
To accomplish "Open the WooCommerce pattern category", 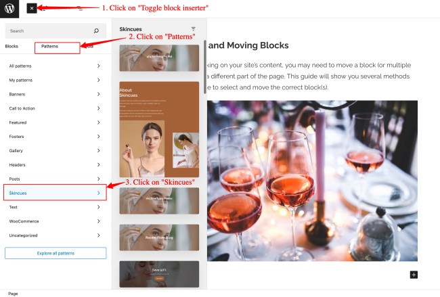I will [55, 221].
